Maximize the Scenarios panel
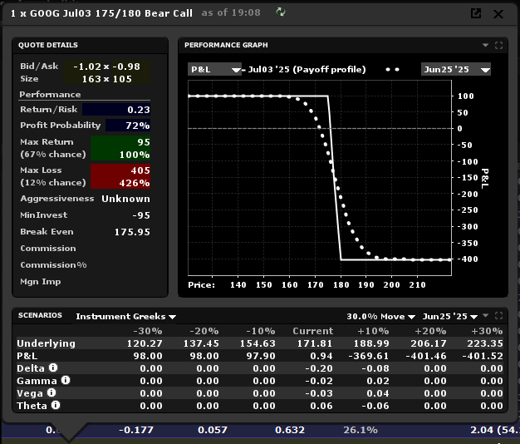The width and height of the screenshot is (520, 444). pos(498,316)
